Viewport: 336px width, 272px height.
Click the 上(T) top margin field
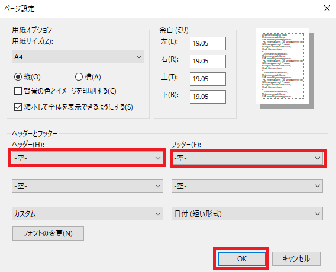coord(208,79)
